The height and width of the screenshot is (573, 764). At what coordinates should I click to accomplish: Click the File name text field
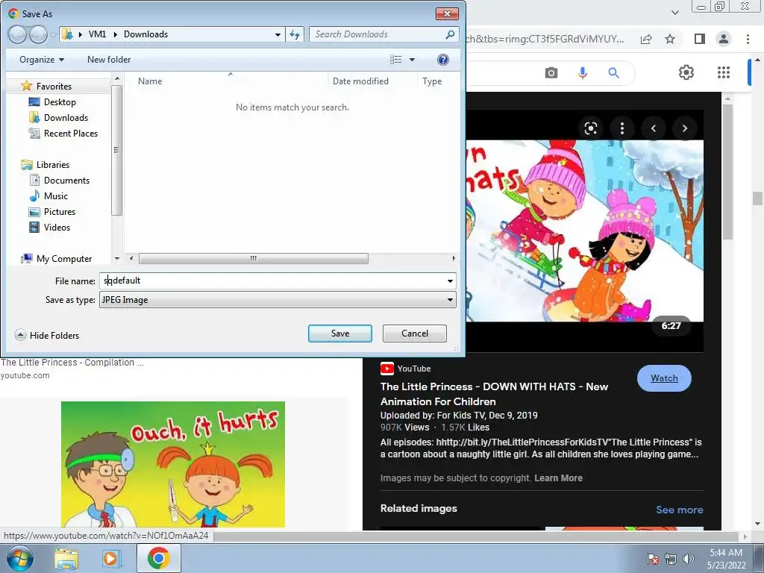[273, 281]
